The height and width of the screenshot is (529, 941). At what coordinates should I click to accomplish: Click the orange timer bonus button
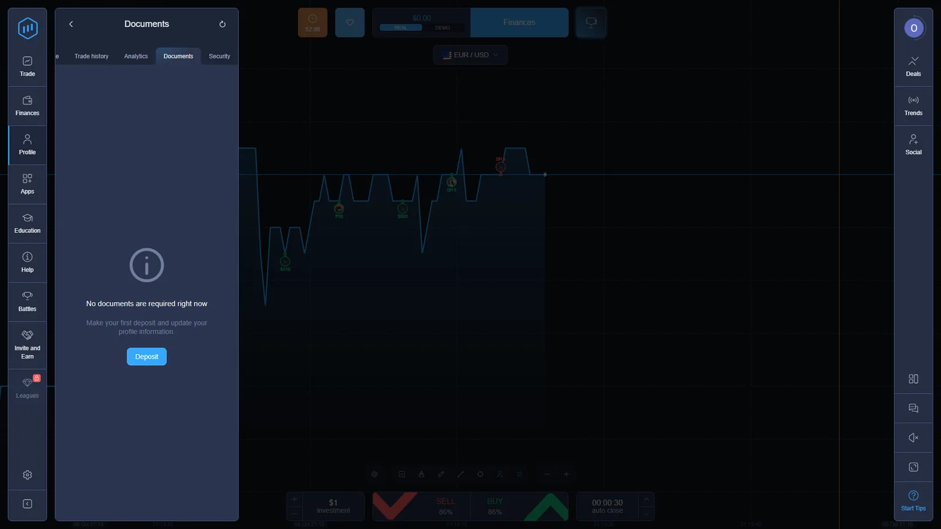[312, 22]
